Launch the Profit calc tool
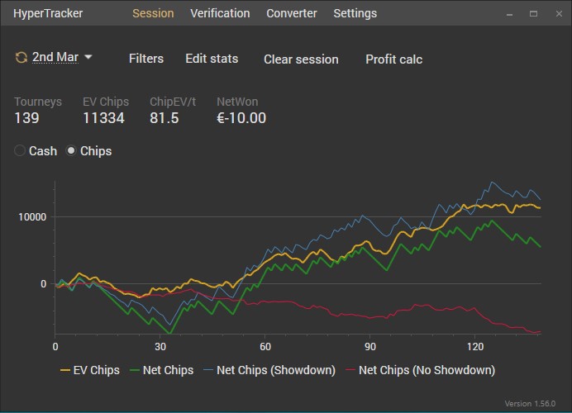This screenshot has height=413, width=572. (393, 59)
